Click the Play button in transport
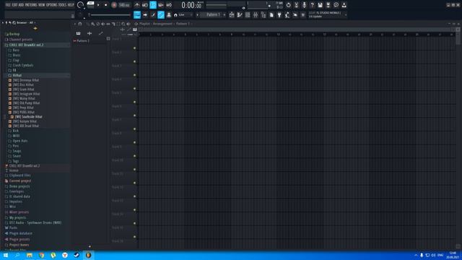The height and width of the screenshot is (260, 462). coord(98,5)
